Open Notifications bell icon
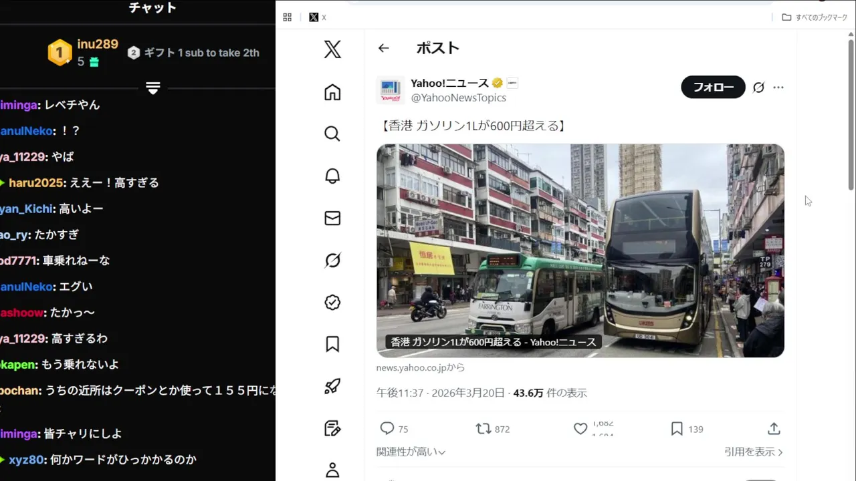Screen dimensions: 856x481 point(332,176)
